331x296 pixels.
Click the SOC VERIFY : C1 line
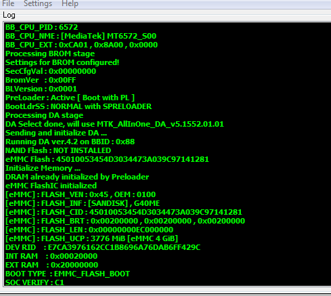point(35,282)
